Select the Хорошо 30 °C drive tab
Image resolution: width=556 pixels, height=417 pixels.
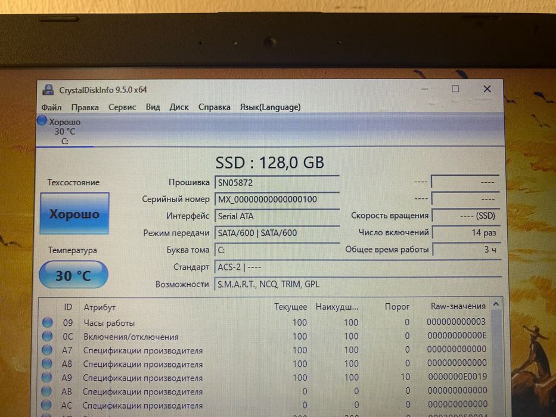click(64, 131)
